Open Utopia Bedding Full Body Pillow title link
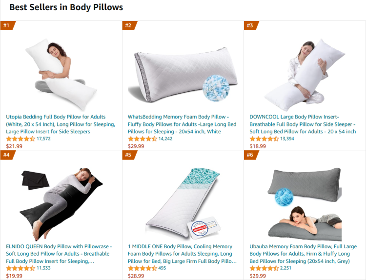The height and width of the screenshot is (280, 366). [61, 124]
